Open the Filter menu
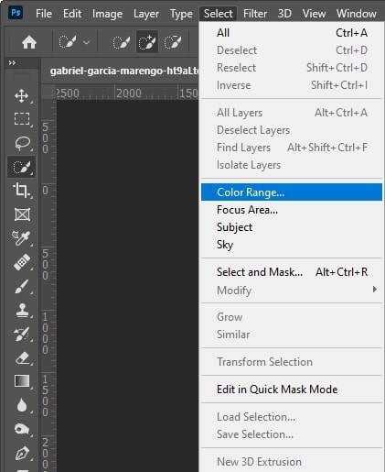The height and width of the screenshot is (472, 385). (x=255, y=14)
